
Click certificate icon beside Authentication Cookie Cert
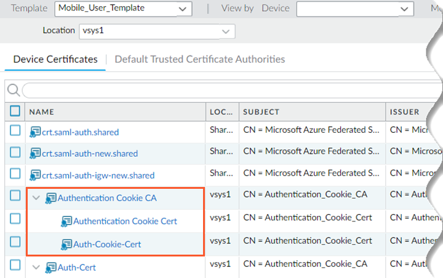coord(66,221)
